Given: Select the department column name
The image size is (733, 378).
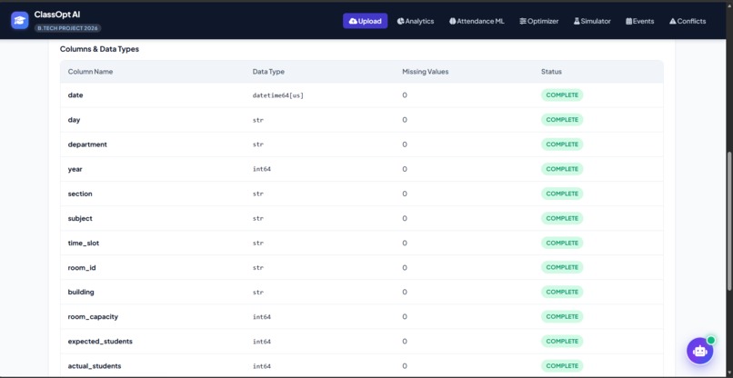Looking at the screenshot, I should pos(87,144).
